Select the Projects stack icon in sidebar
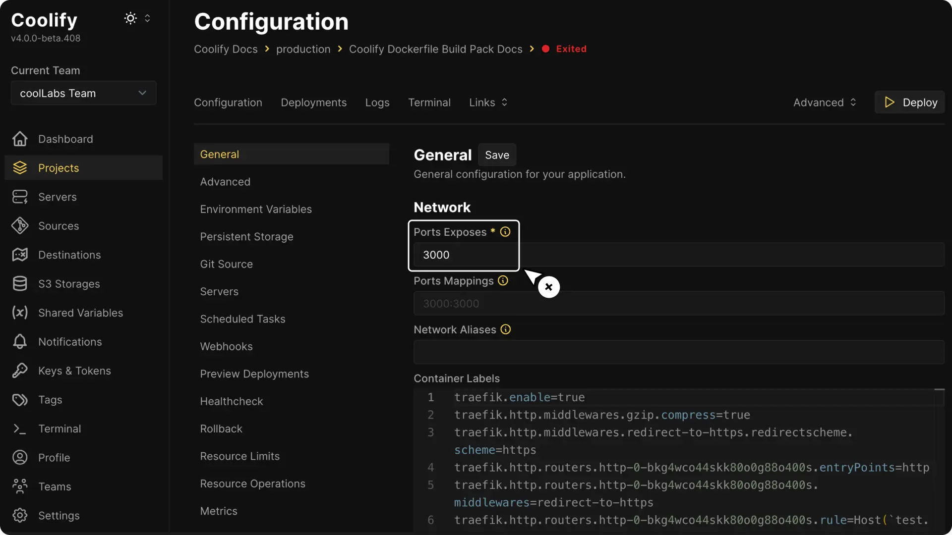Viewport: 952px width, 535px height. (x=20, y=168)
